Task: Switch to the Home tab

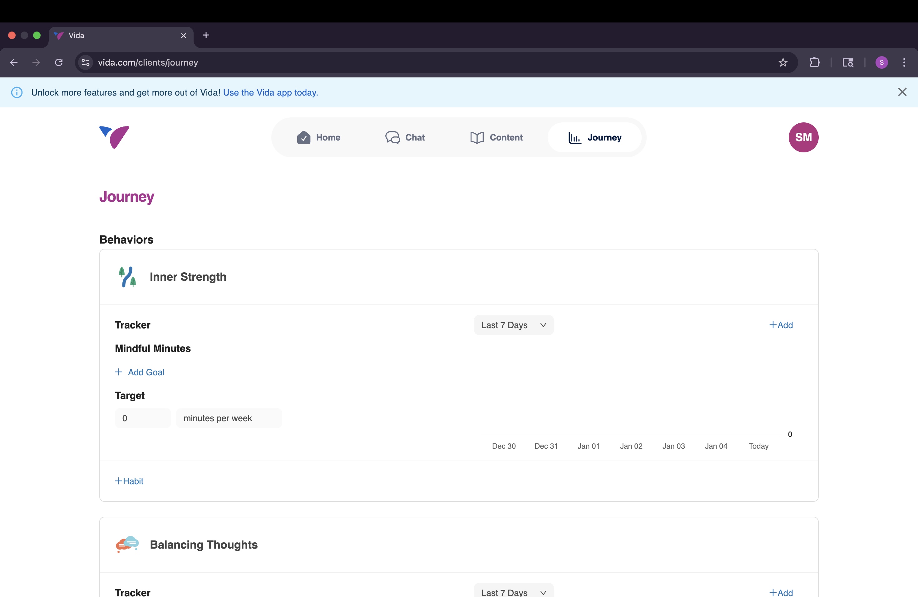Action: click(x=318, y=138)
